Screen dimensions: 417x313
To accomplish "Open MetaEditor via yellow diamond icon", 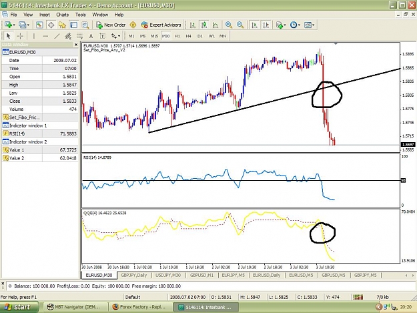I will [x=133, y=25].
